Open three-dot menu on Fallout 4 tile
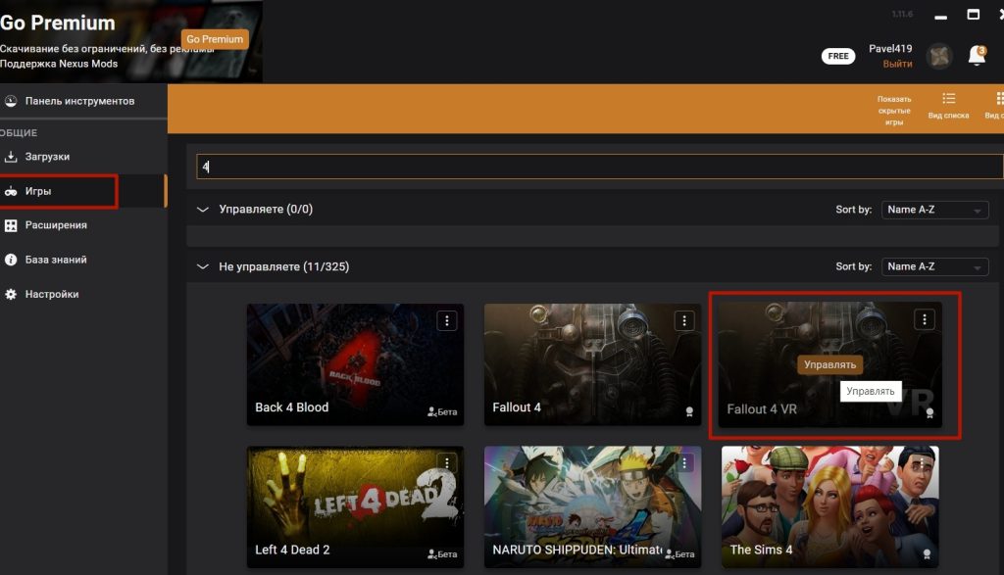This screenshot has height=575, width=1004. [684, 320]
